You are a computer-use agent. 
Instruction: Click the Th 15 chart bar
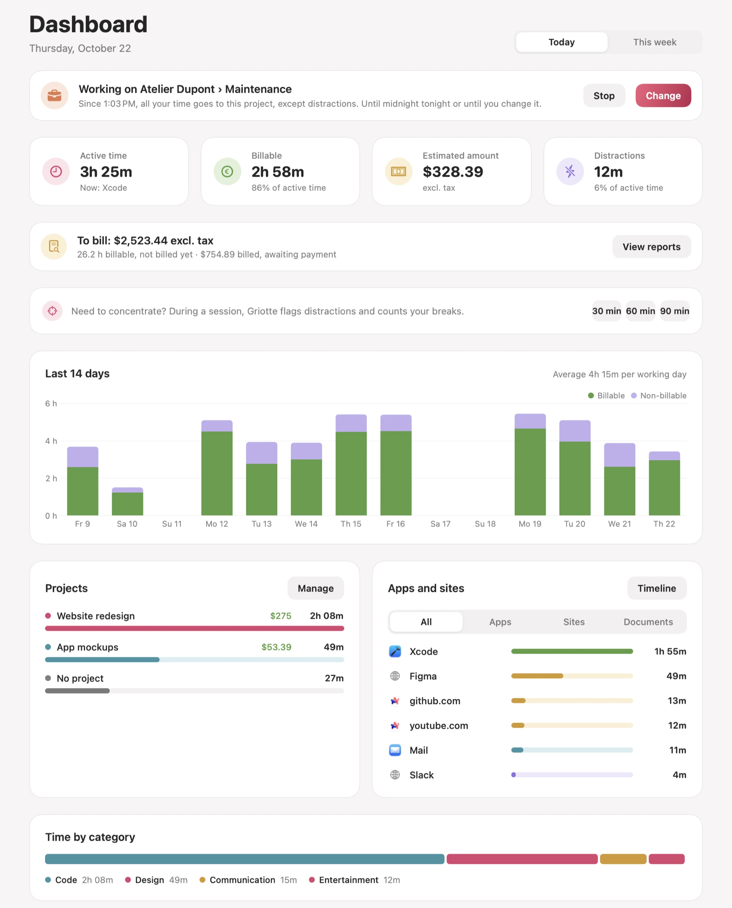pyautogui.click(x=351, y=465)
